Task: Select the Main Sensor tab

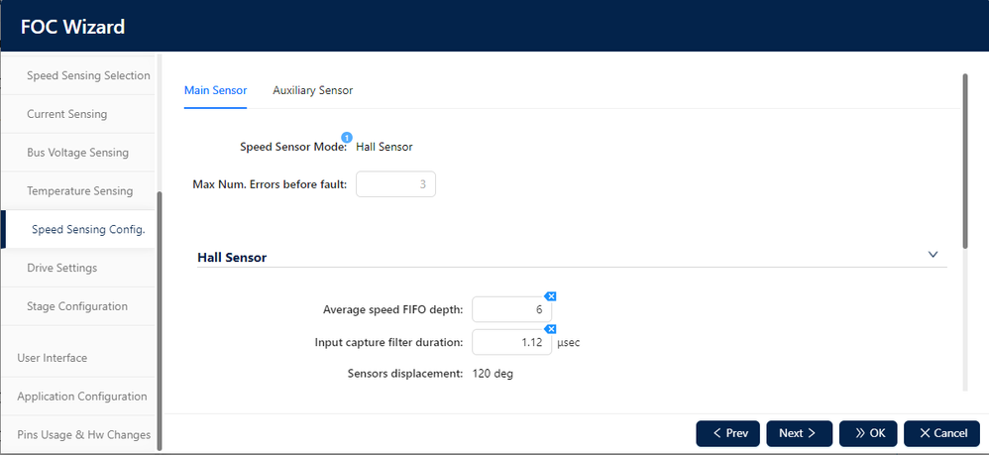Action: point(215,90)
